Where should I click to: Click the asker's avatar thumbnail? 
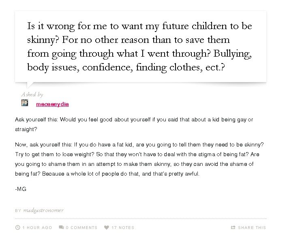click(x=25, y=103)
